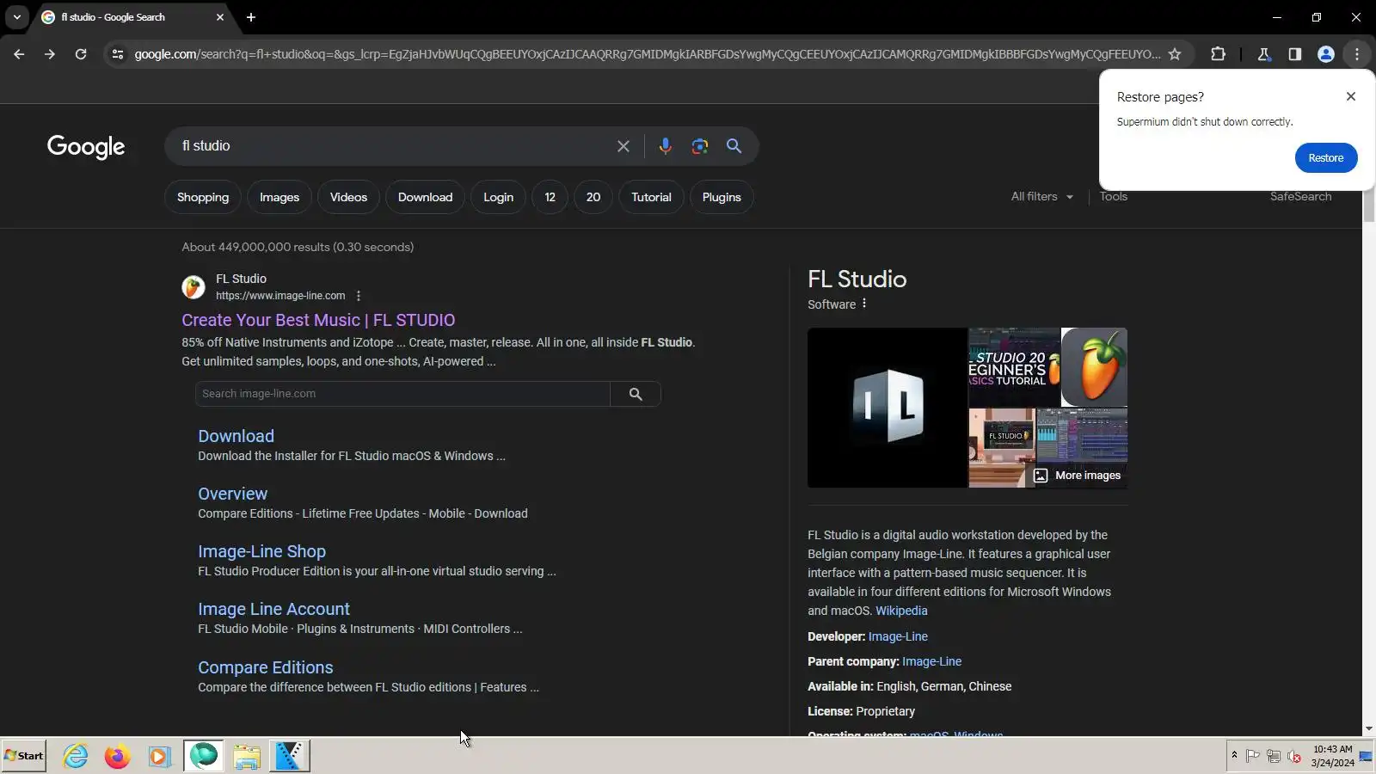The image size is (1376, 774).
Task: Open the media player taskbar icon
Action: click(x=159, y=756)
